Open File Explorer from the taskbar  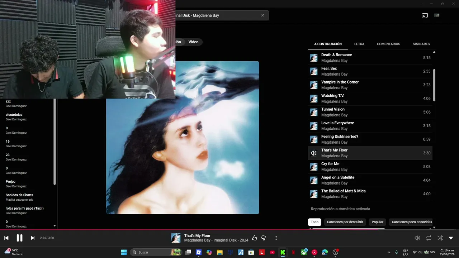219,252
